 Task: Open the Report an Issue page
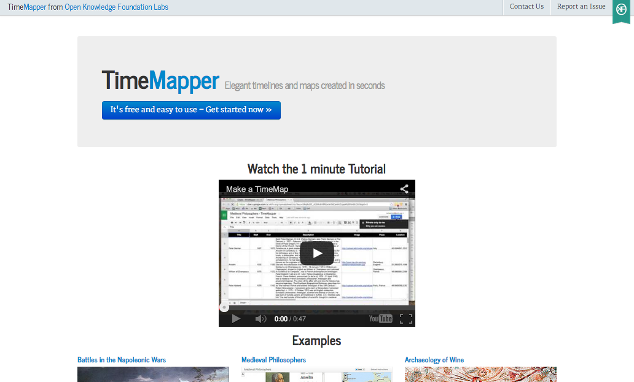click(x=581, y=6)
